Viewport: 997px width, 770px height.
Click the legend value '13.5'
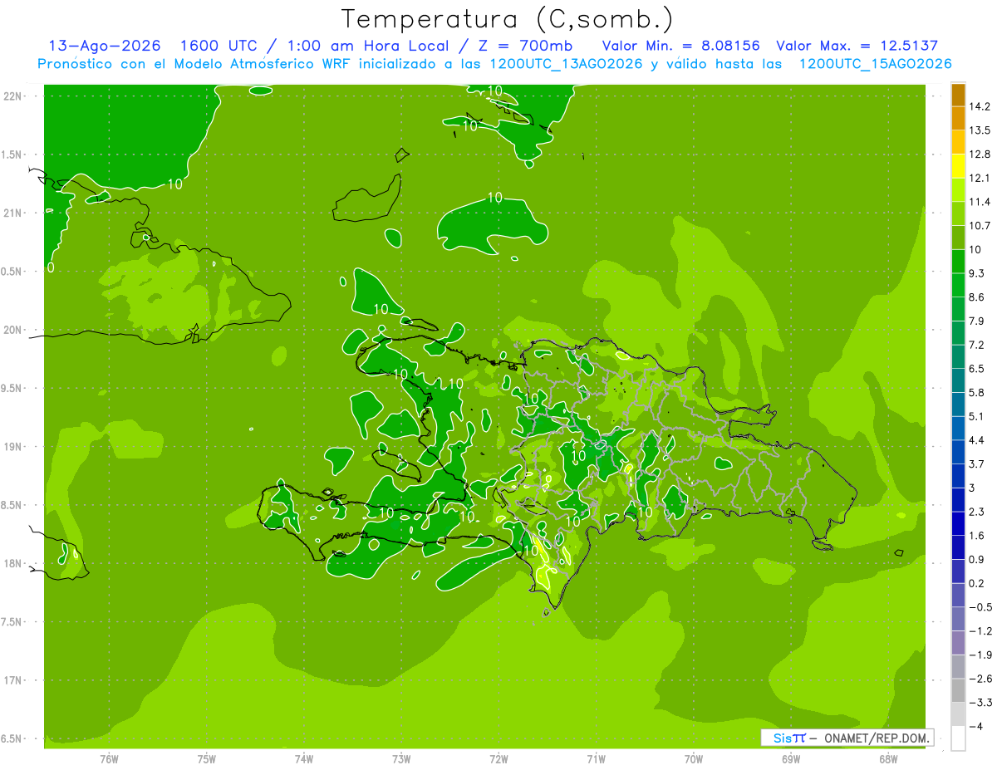pos(980,130)
